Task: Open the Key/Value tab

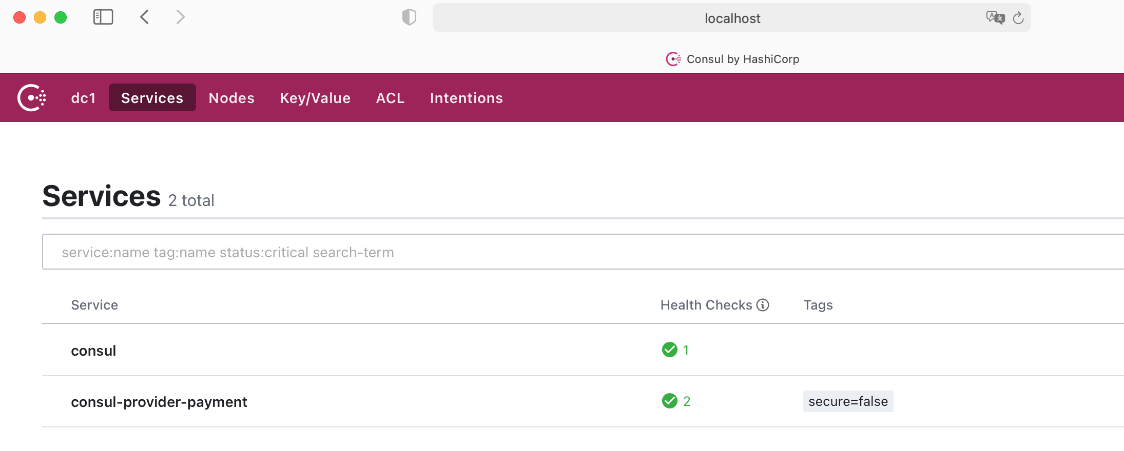Action: [315, 98]
